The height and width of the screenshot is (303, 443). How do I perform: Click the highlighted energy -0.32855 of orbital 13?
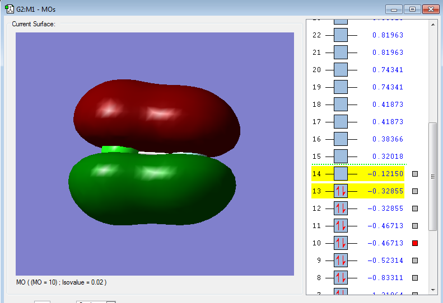click(385, 191)
